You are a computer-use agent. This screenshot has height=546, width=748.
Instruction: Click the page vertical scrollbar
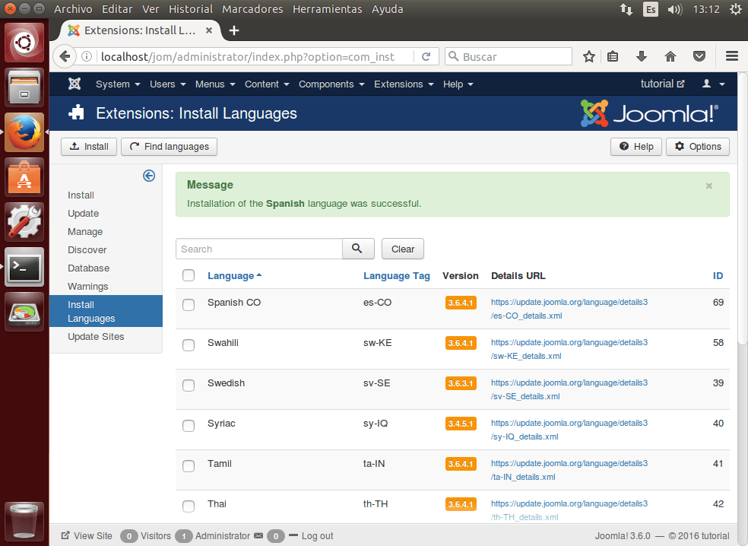tap(742, 208)
